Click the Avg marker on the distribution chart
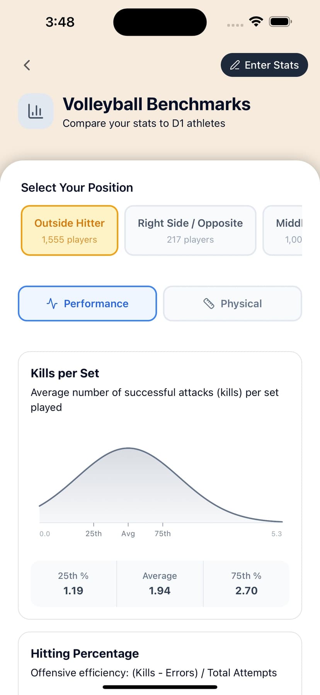This screenshot has width=320, height=695. click(x=128, y=533)
